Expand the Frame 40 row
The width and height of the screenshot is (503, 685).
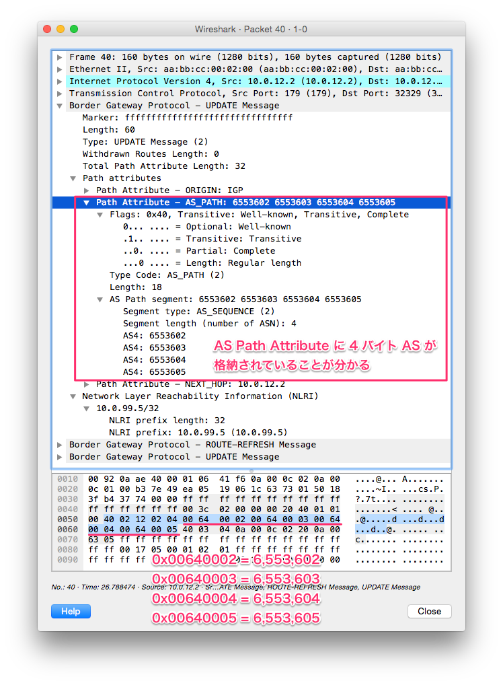pyautogui.click(x=59, y=57)
